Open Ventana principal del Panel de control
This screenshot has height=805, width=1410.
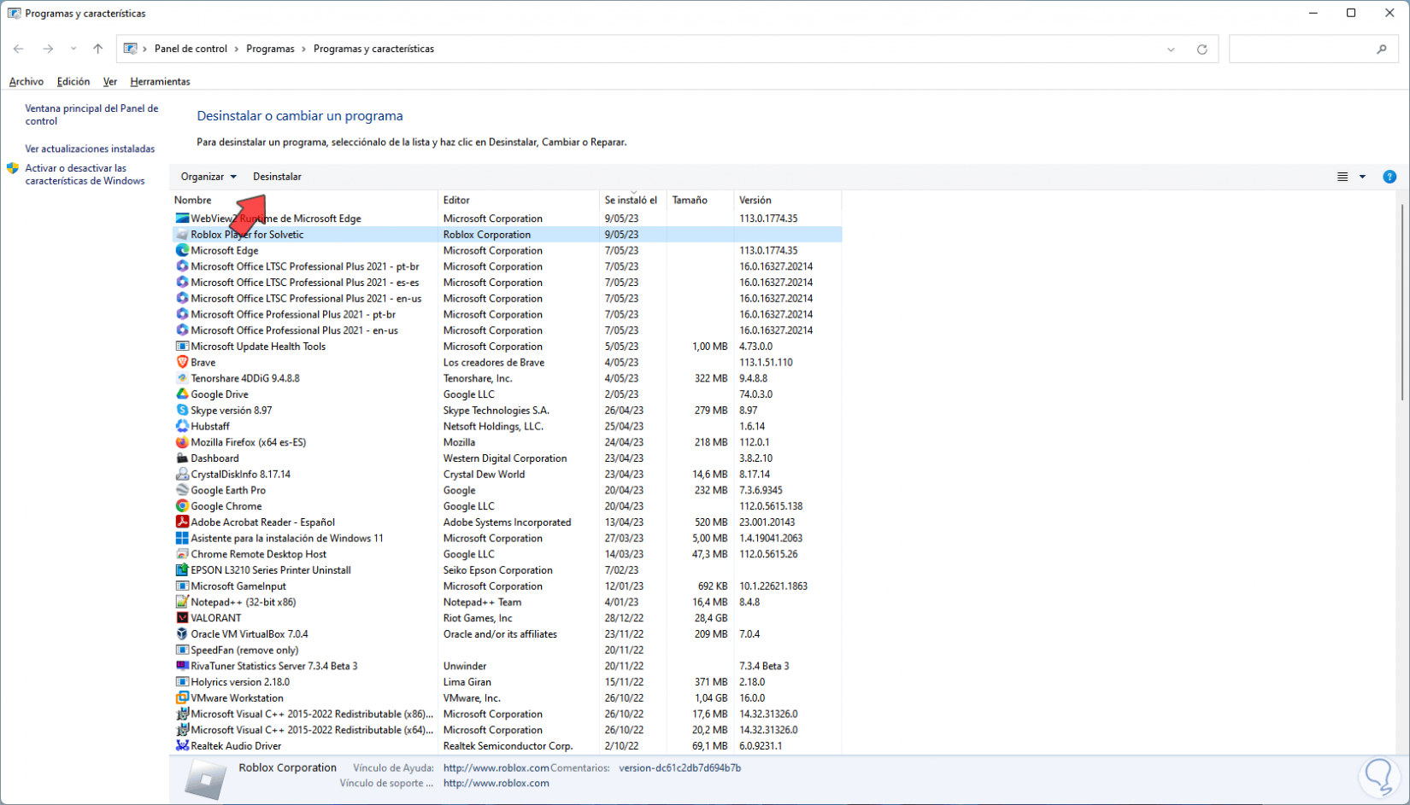pos(91,115)
